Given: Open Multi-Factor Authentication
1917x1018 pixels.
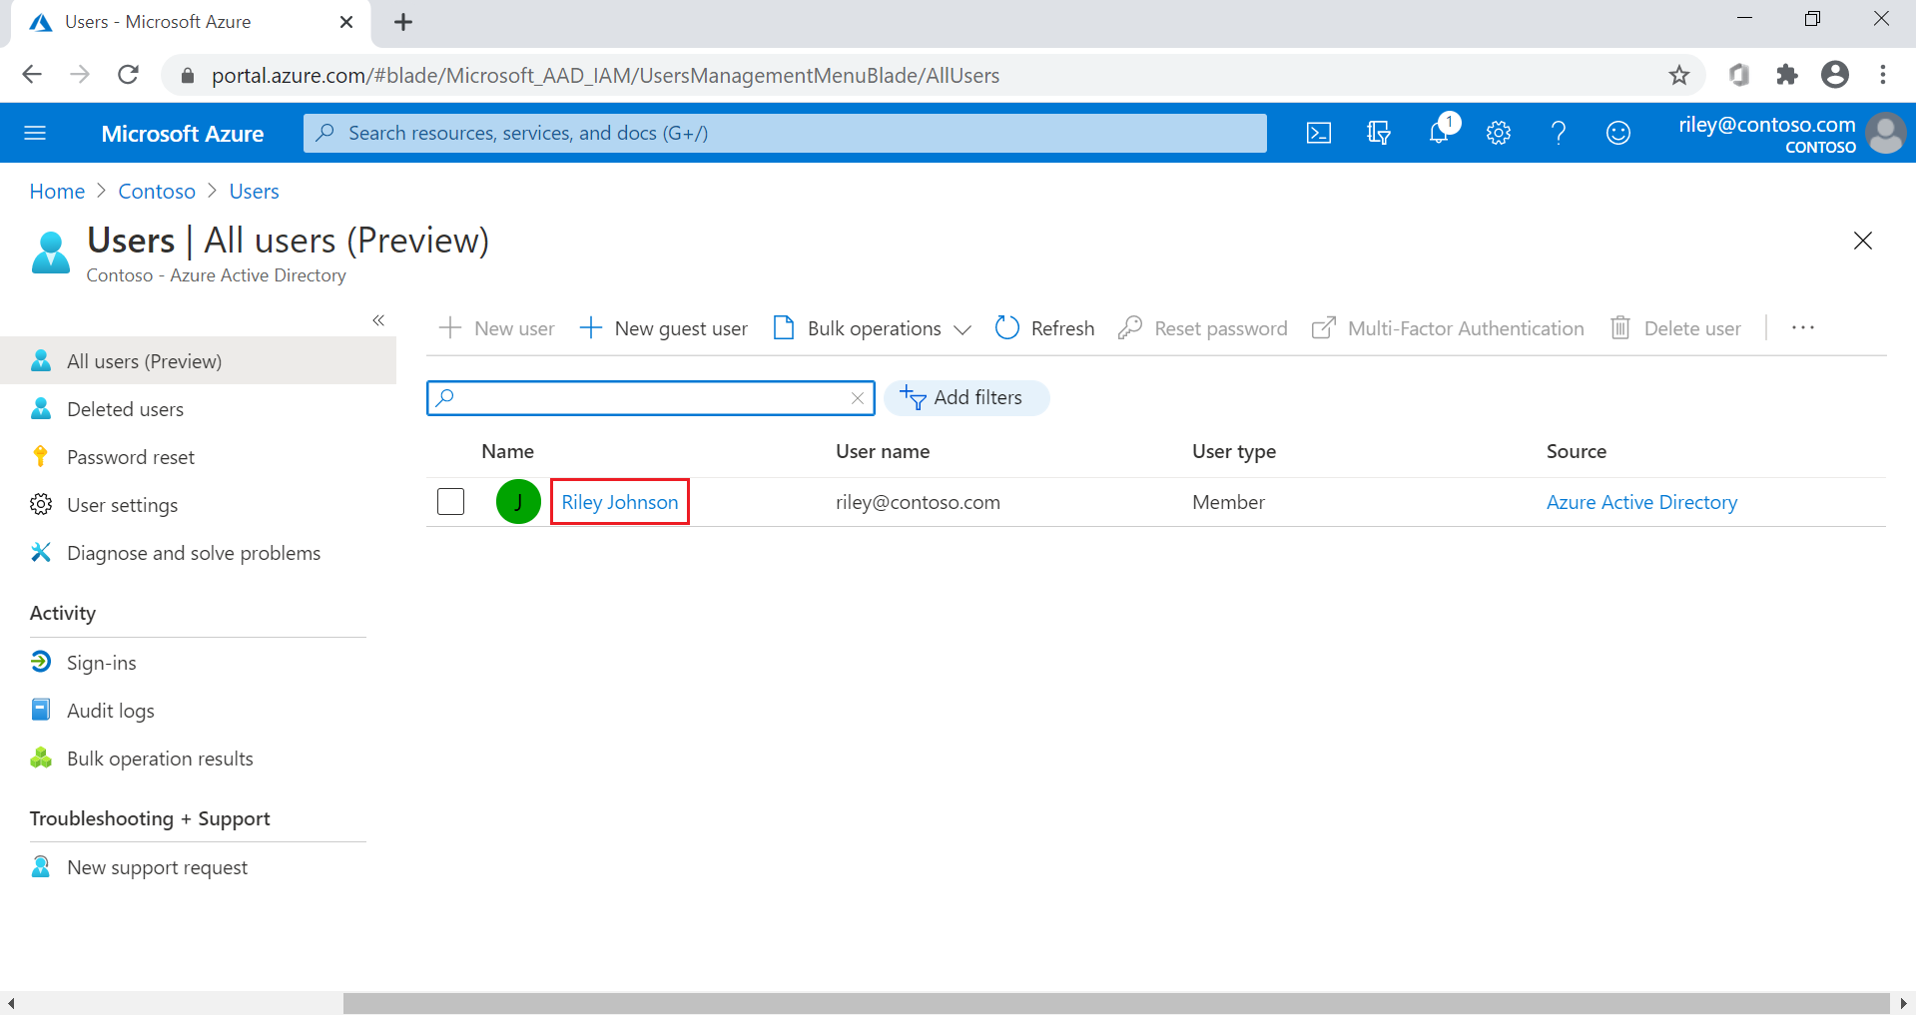Looking at the screenshot, I should point(1448,328).
